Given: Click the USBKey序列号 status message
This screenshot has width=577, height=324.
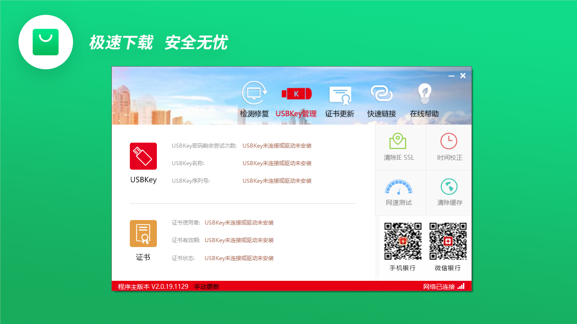Looking at the screenshot, I should pos(276,180).
